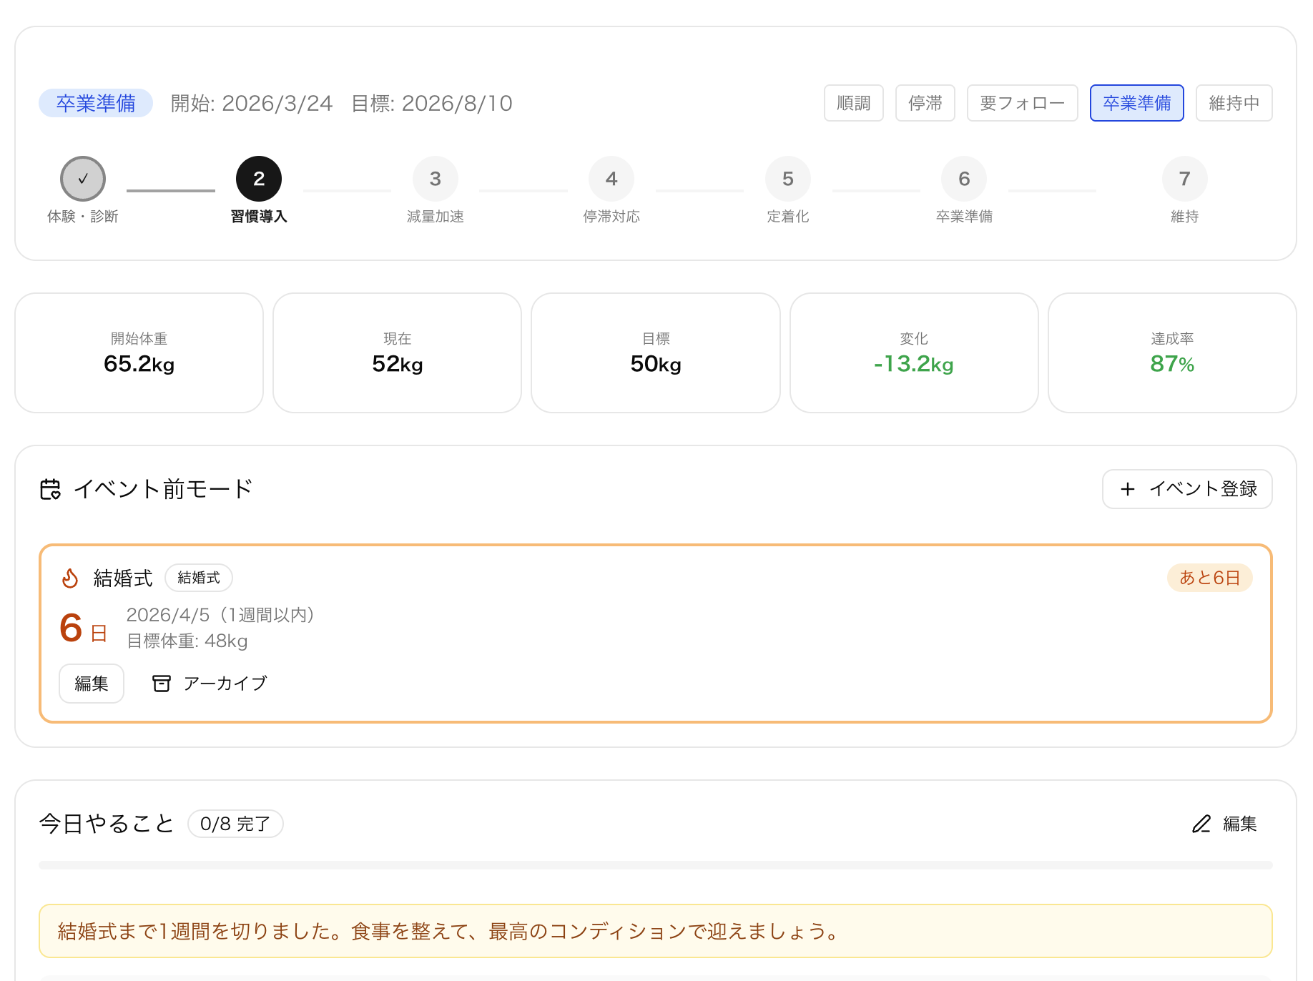Select the highlighted 卒業準備 status tab
Image resolution: width=1313 pixels, height=981 pixels.
1136,103
